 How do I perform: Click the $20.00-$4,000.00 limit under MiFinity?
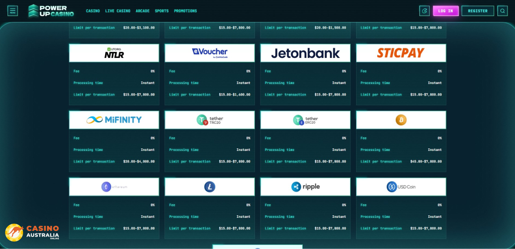click(x=139, y=161)
